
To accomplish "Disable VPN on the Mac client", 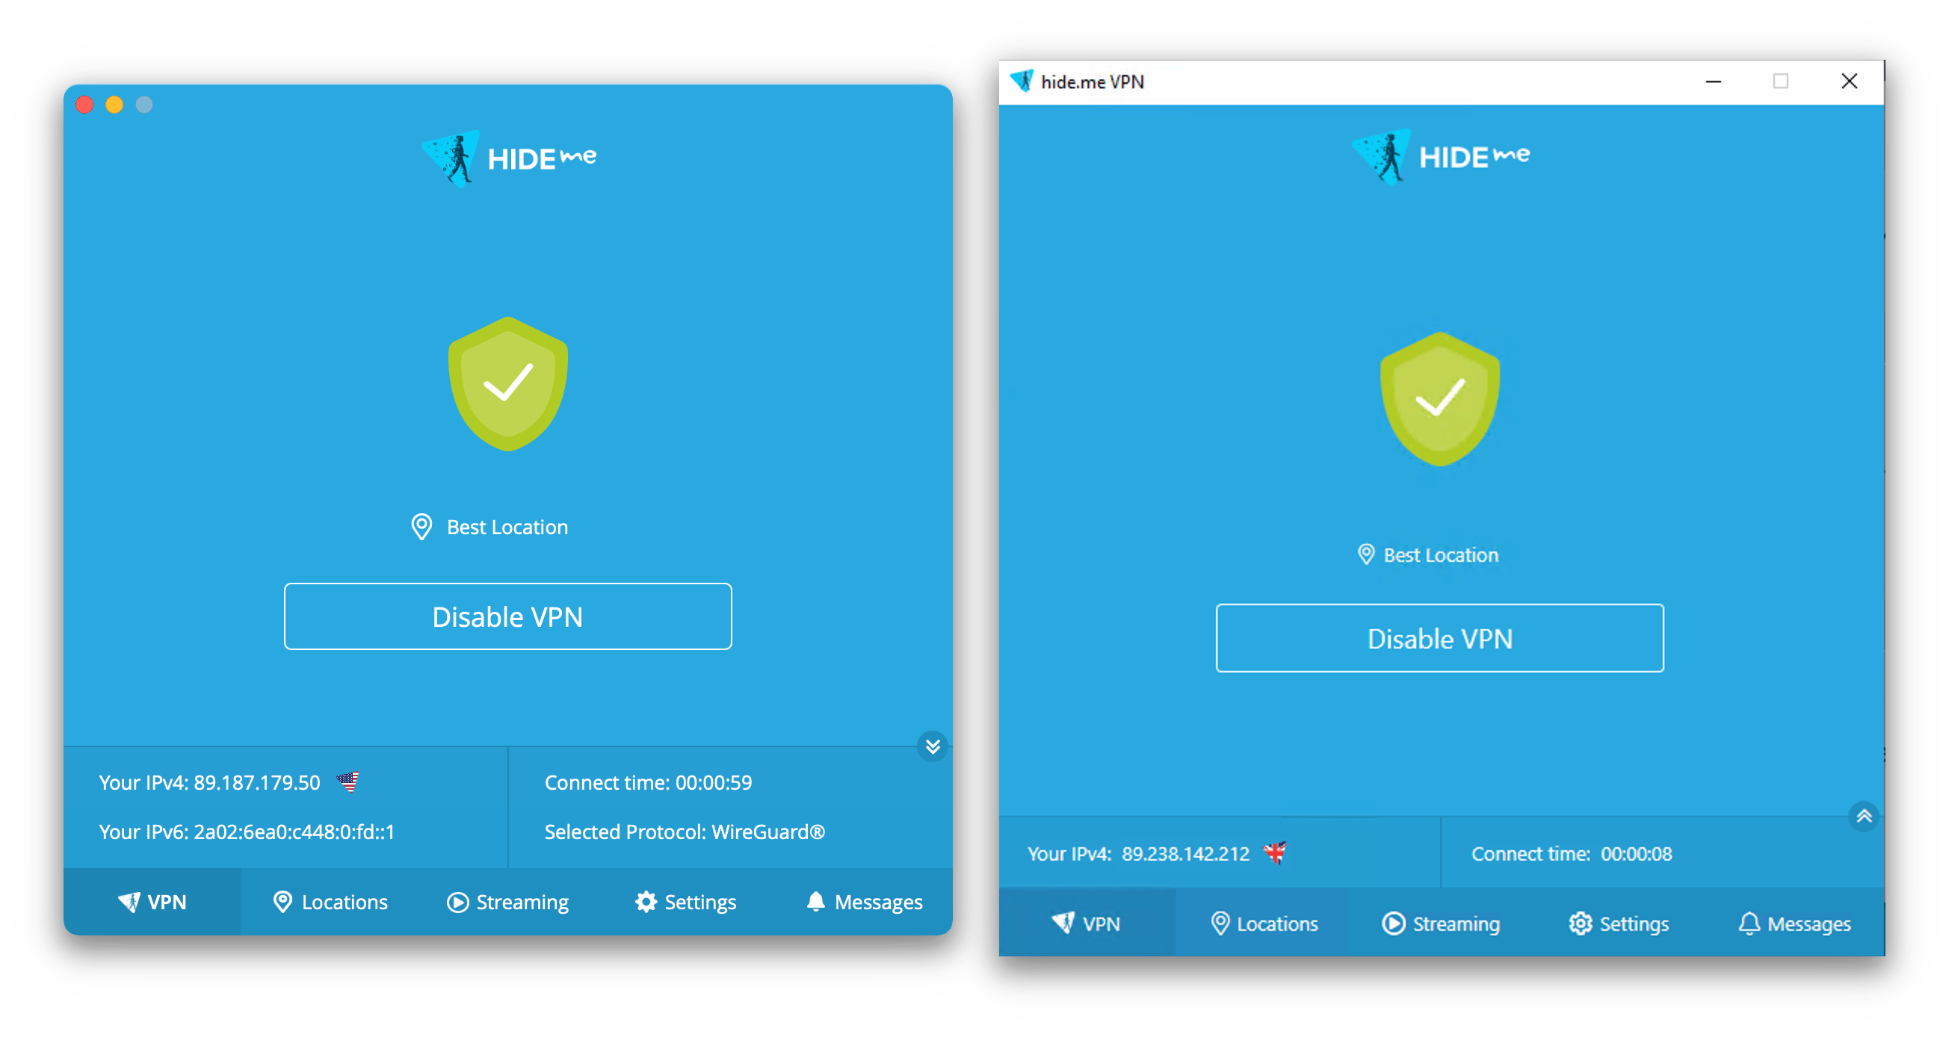I will pos(507,616).
